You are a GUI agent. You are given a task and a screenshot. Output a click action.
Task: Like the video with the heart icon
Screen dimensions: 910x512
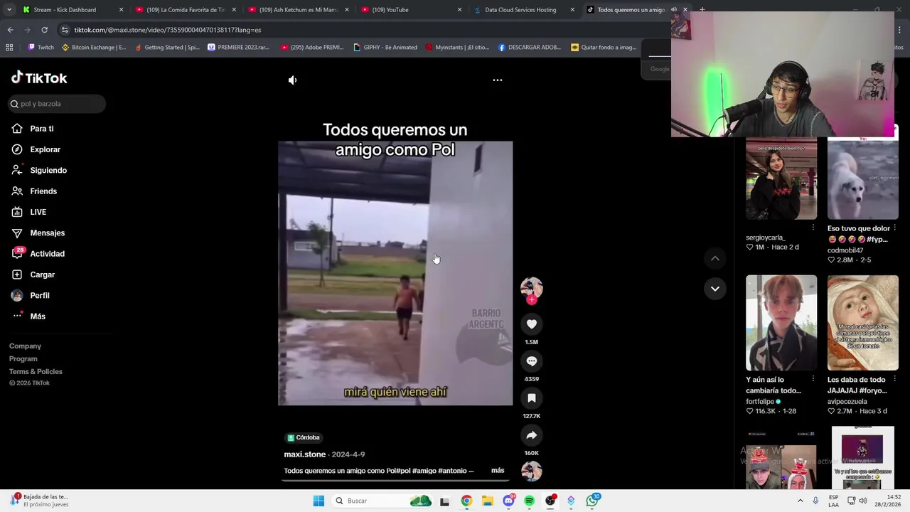pyautogui.click(x=531, y=324)
